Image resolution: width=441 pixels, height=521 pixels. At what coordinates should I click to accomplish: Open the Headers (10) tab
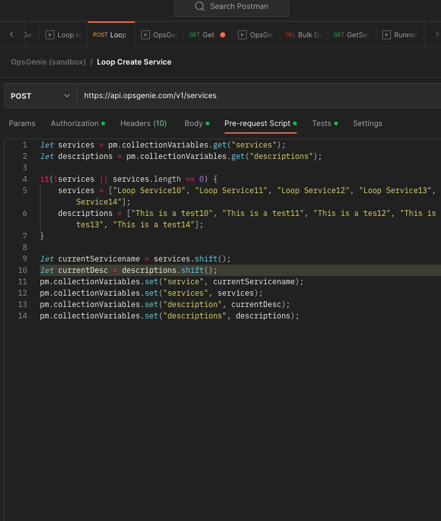[144, 123]
